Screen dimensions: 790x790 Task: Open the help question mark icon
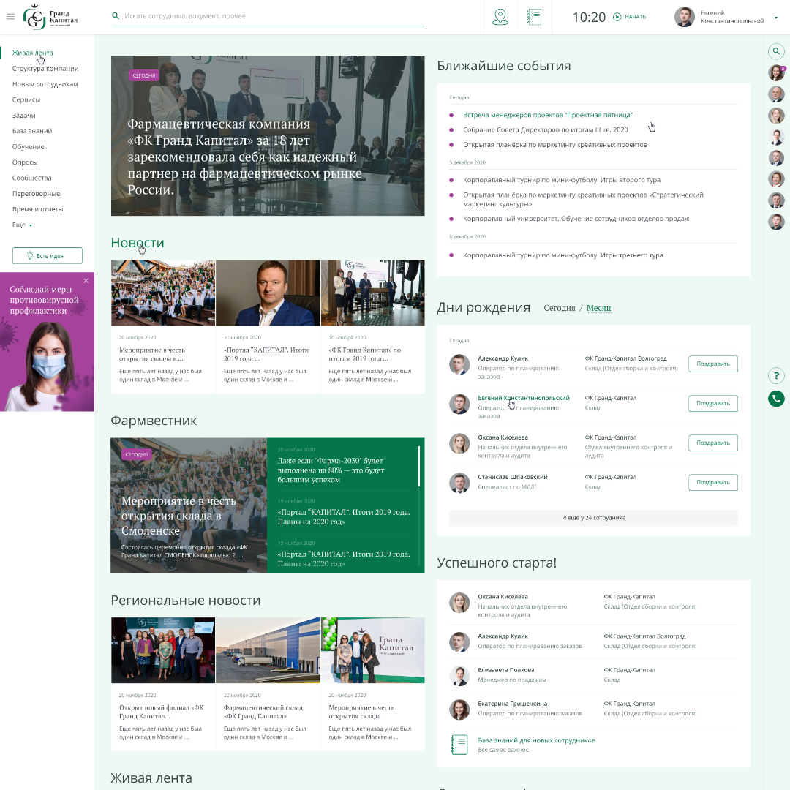(x=776, y=375)
